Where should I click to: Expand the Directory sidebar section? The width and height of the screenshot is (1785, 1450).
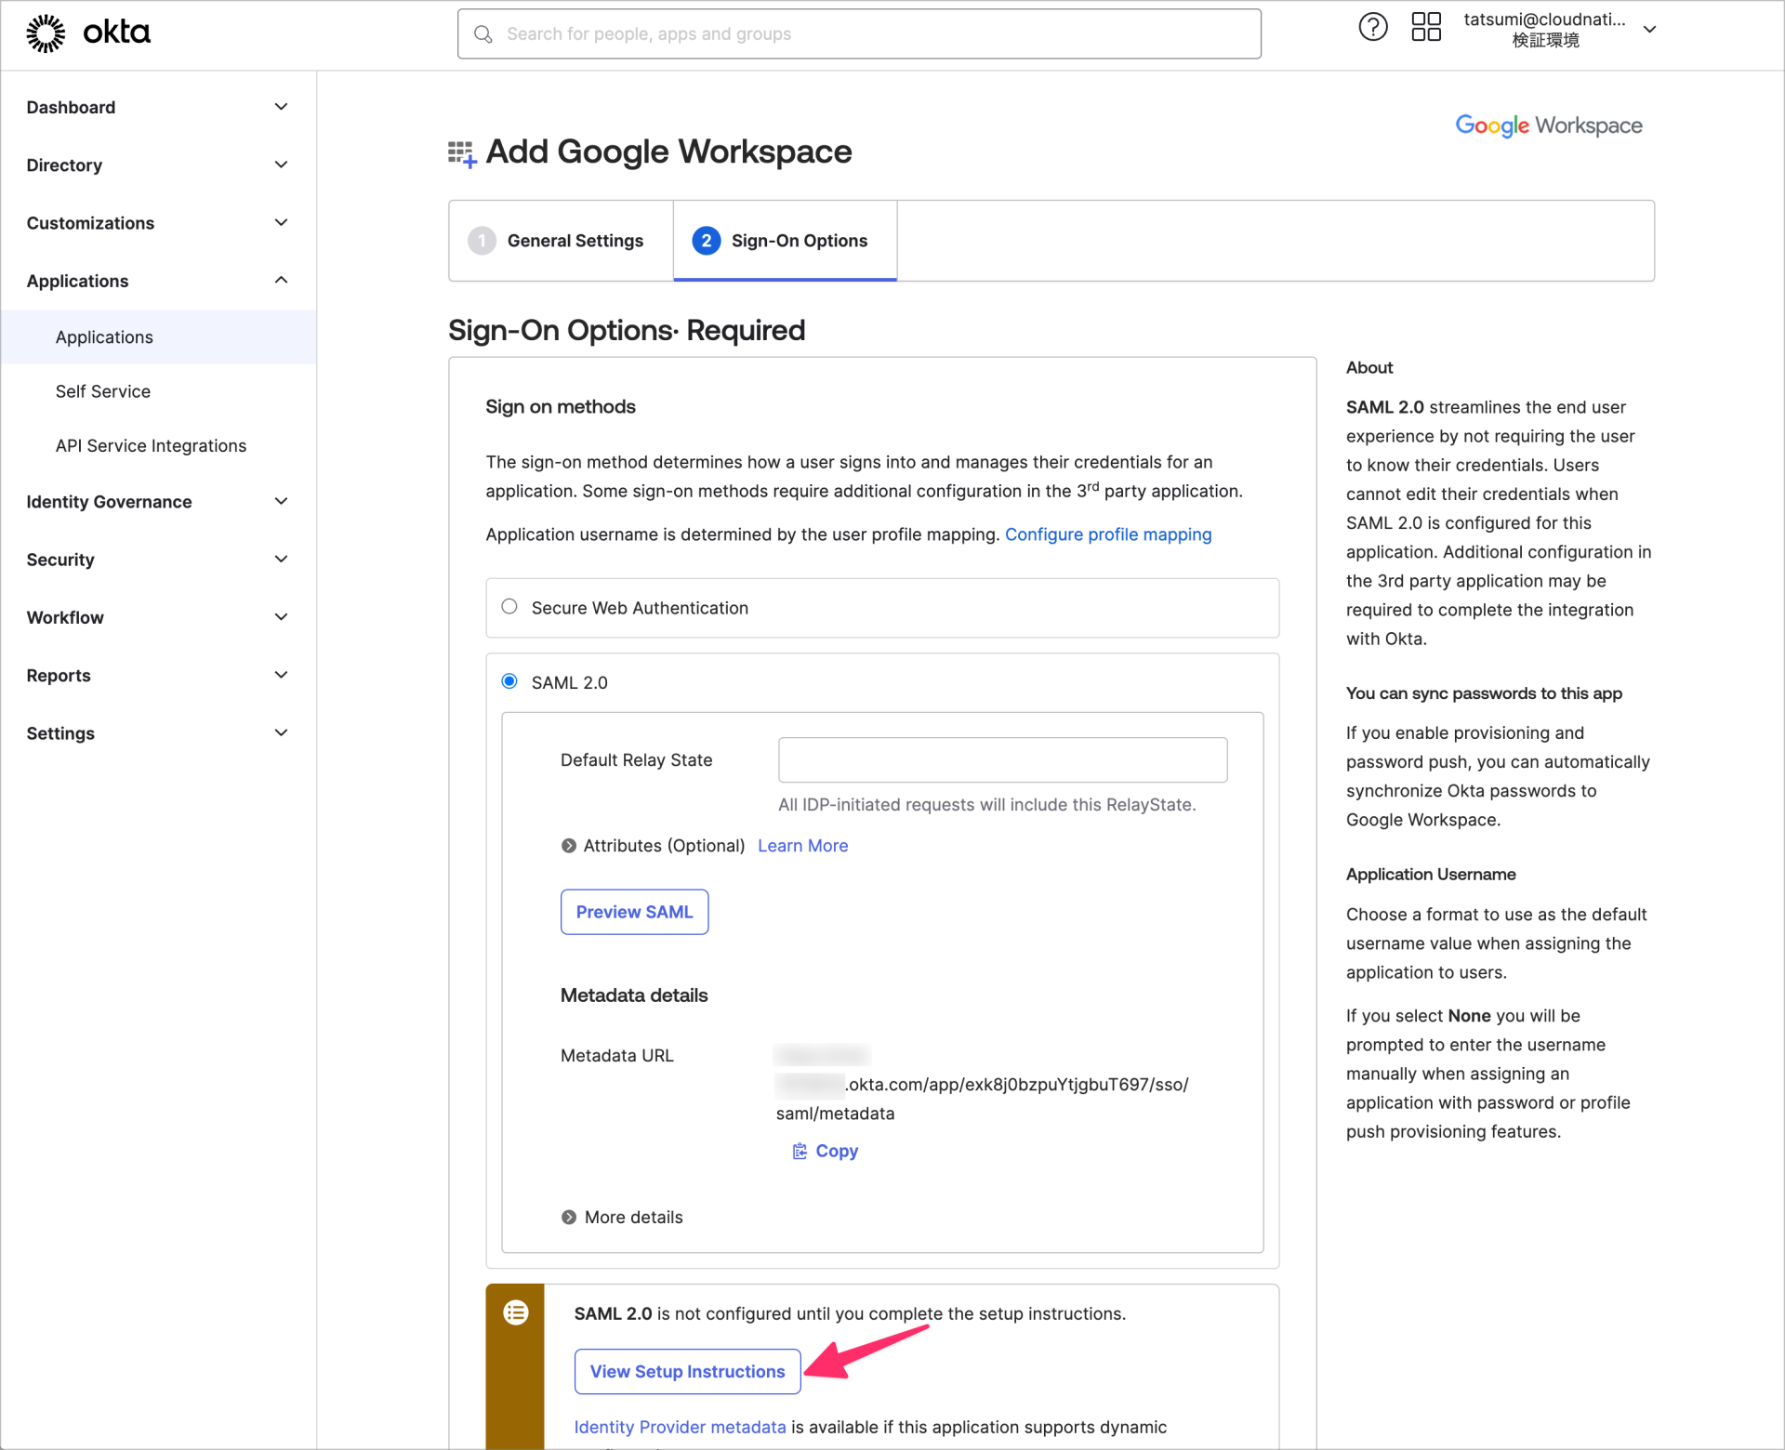(x=64, y=165)
